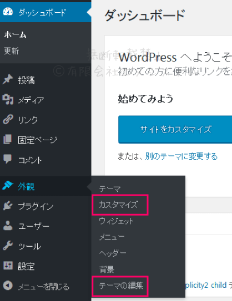This screenshot has width=232, height=301.
Task: Click the pushpin icon for 投稿
Action: tap(8, 79)
